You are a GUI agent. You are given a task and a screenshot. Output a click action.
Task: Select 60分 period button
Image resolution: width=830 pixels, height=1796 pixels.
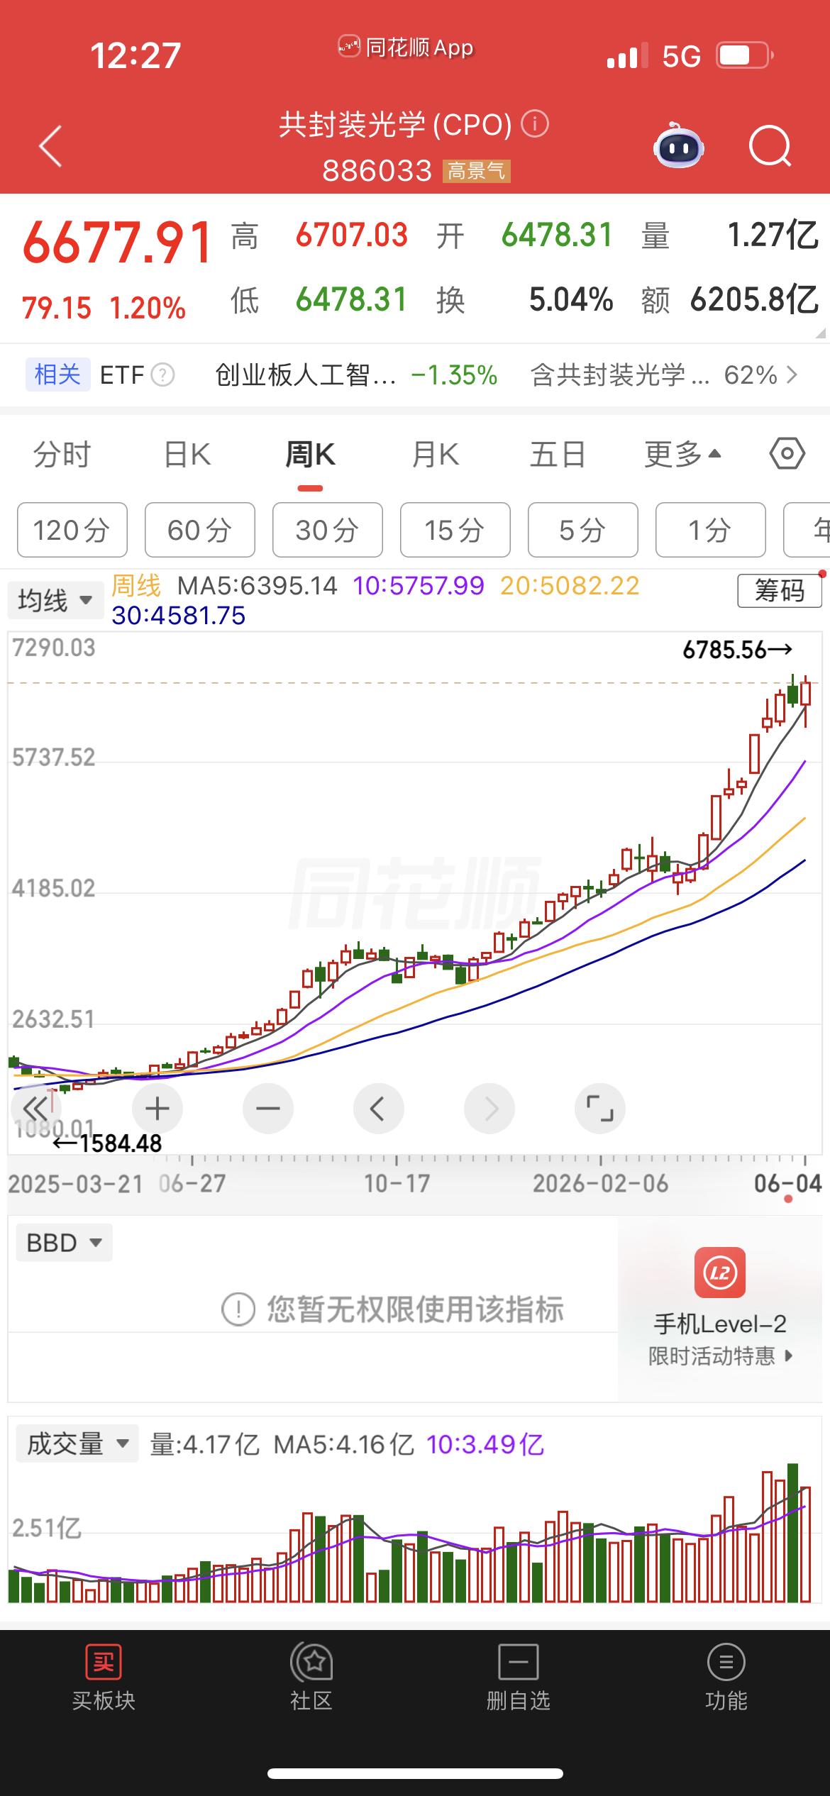200,530
